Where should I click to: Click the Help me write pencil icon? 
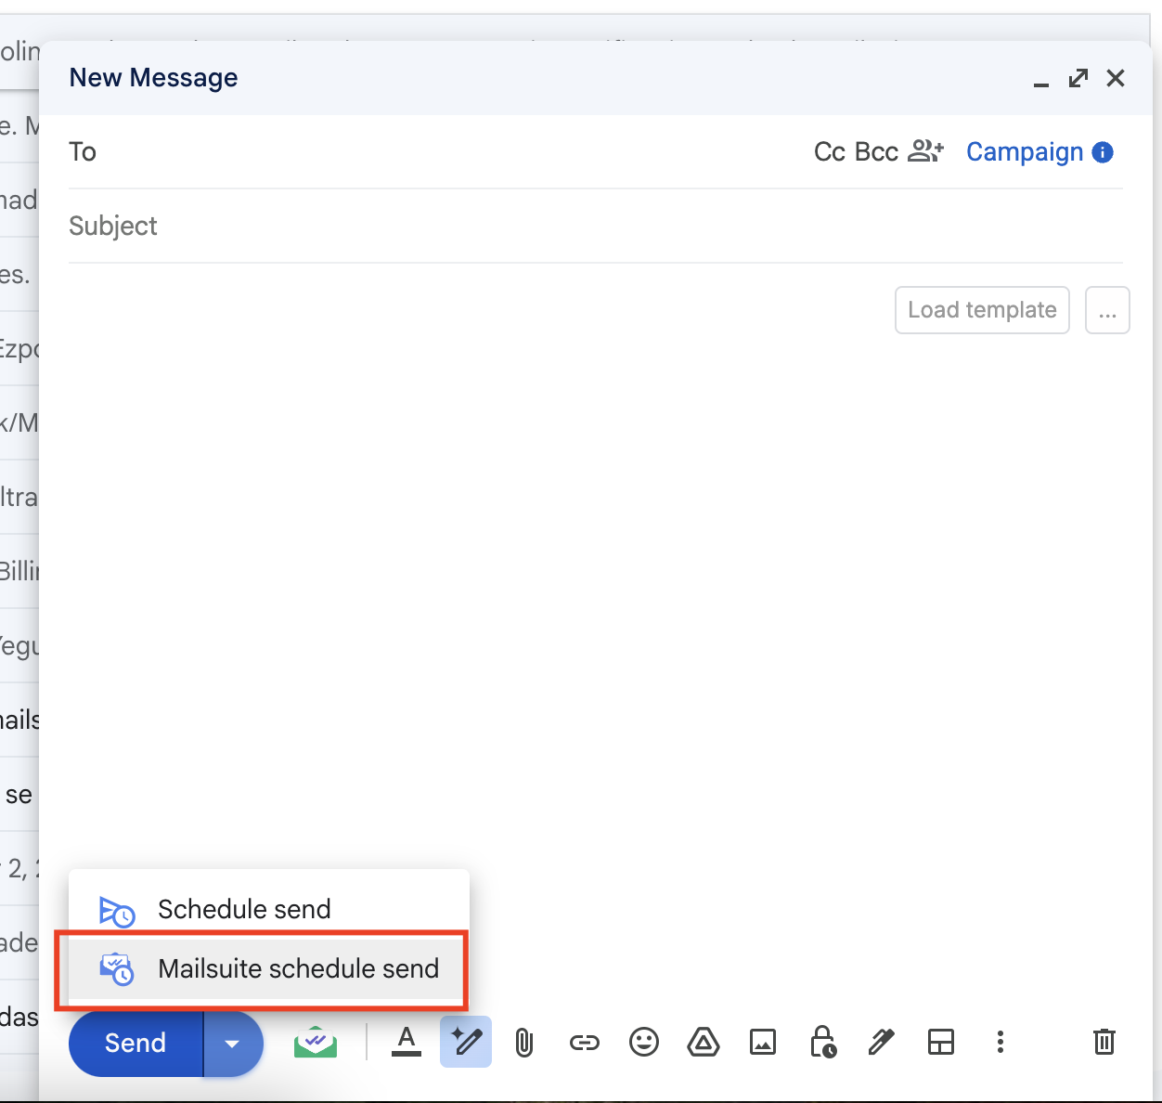pos(466,1042)
